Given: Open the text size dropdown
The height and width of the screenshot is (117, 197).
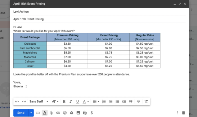Looking at the screenshot, I should [55, 102].
